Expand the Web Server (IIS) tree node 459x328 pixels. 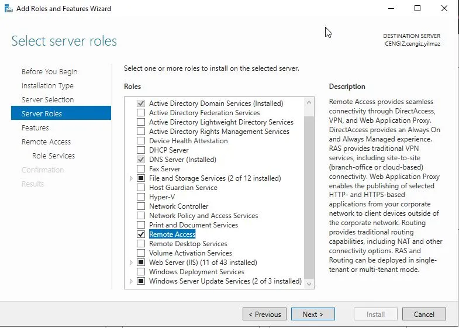pos(131,263)
